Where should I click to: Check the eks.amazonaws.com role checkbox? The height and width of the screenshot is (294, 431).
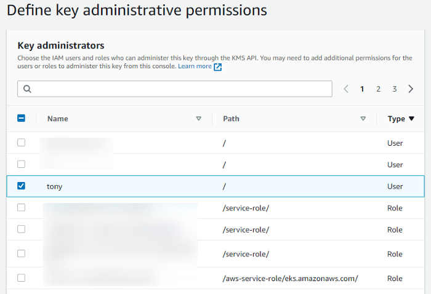pyautogui.click(x=22, y=278)
